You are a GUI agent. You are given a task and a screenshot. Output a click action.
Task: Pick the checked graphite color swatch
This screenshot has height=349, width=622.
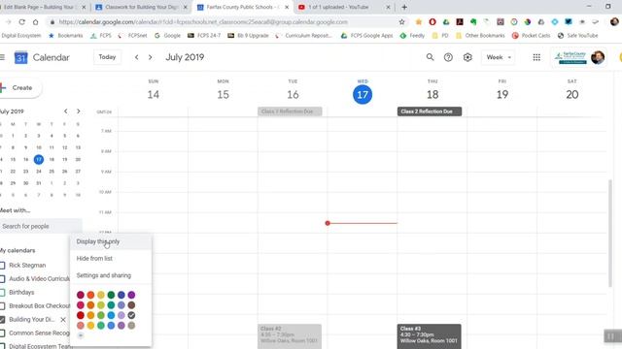131,315
